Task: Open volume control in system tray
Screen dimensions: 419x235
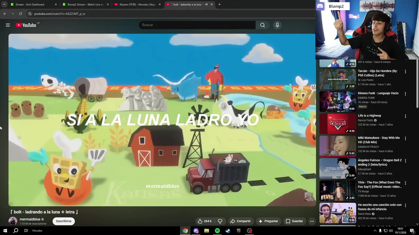Action: 391,231
